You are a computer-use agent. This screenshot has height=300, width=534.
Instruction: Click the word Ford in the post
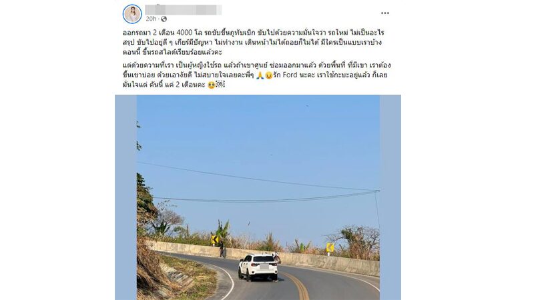tap(290, 75)
